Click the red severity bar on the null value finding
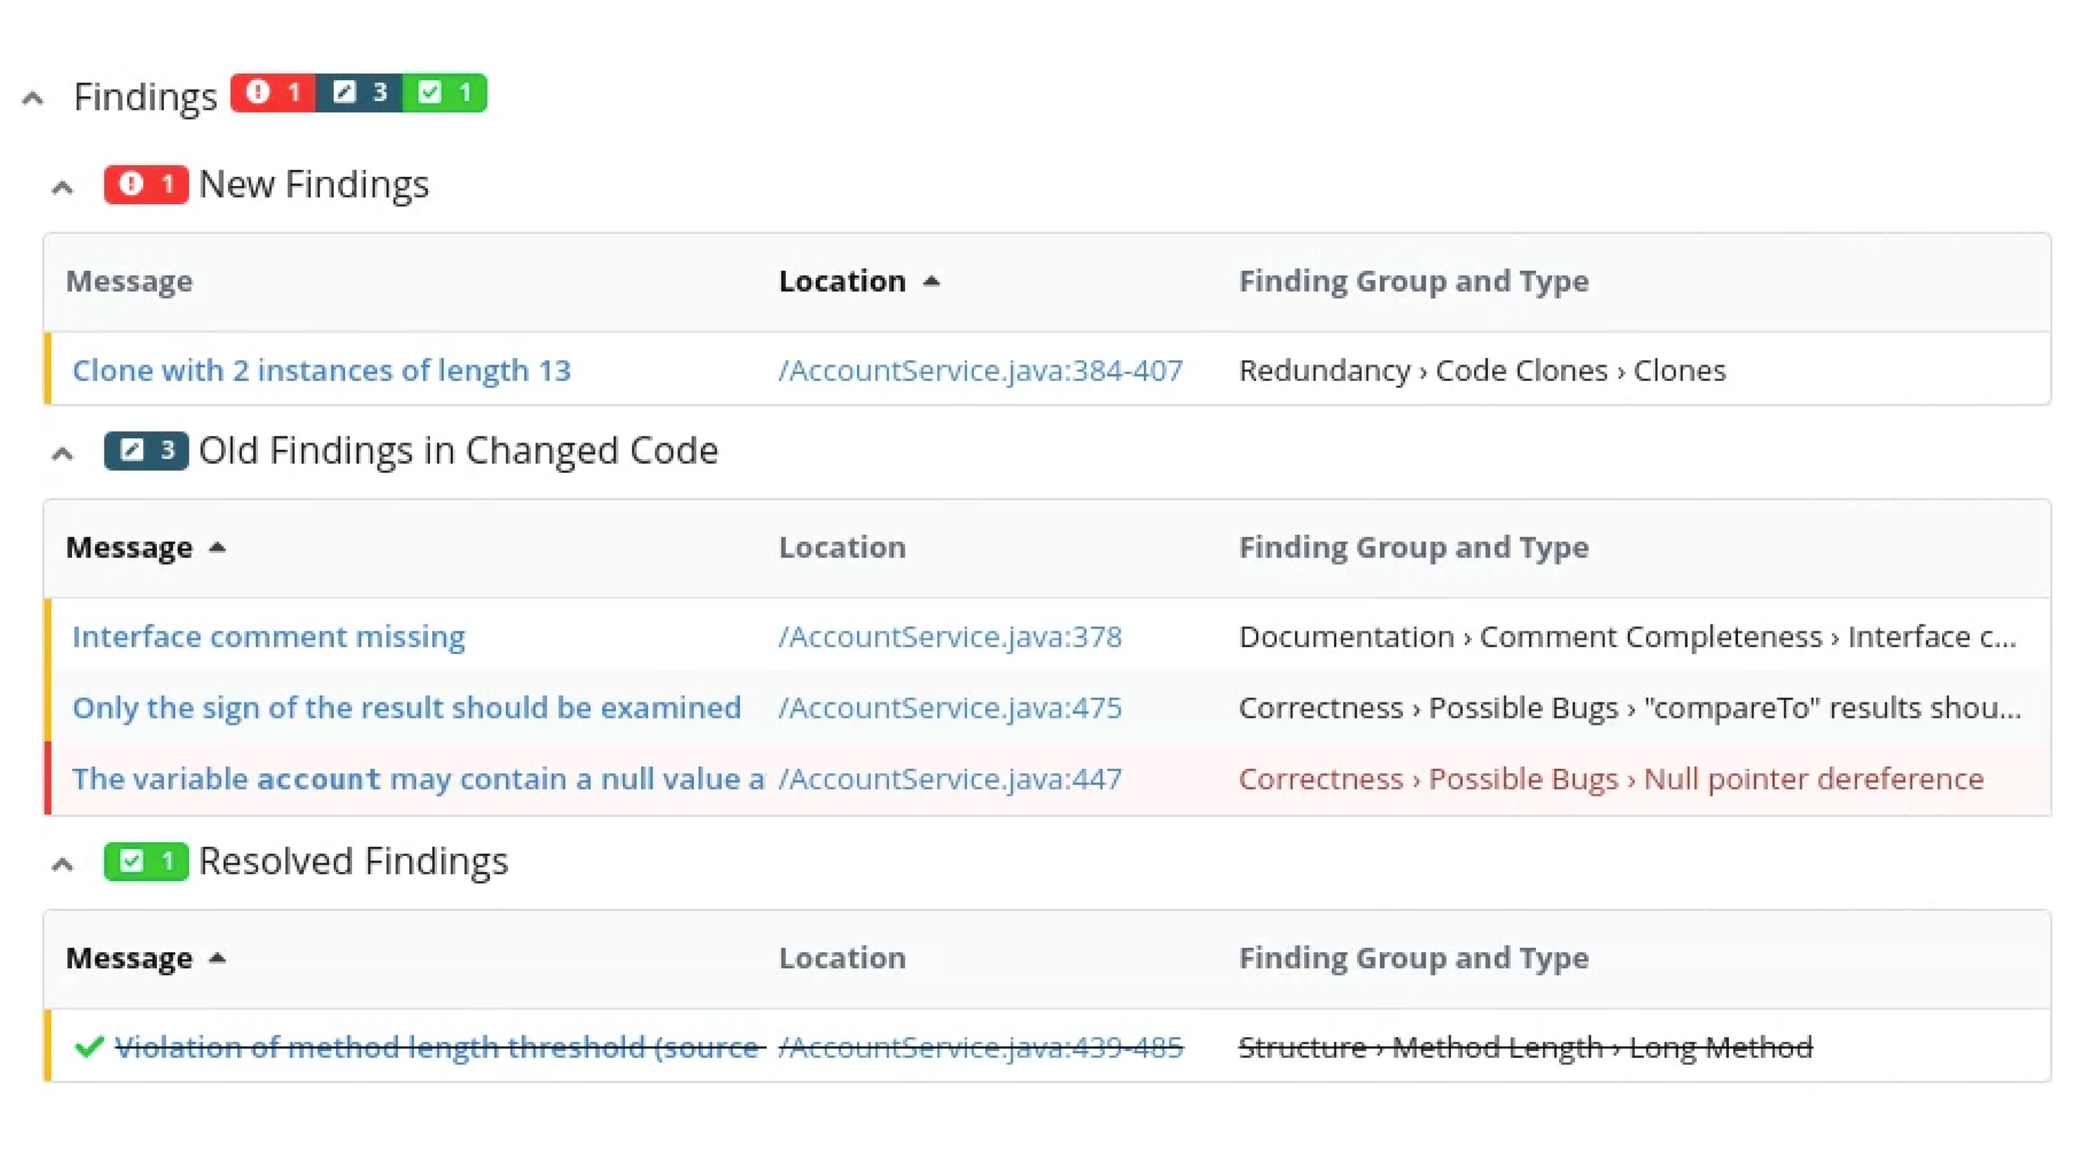Viewport: 2074px width, 1170px height. coord(50,779)
